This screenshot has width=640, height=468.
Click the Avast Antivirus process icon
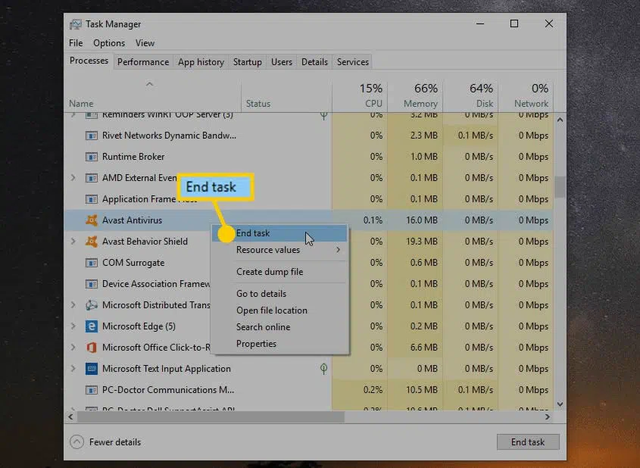pos(92,220)
